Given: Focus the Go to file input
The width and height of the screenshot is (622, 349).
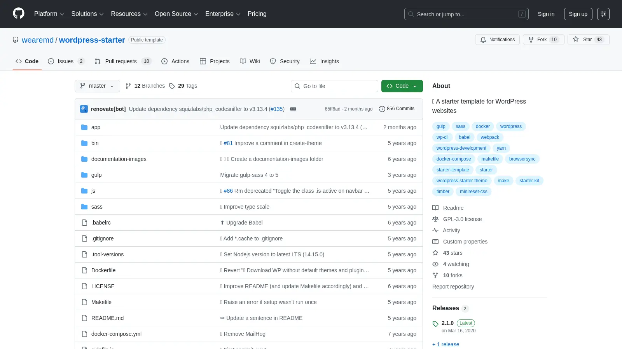Looking at the screenshot, I should [x=334, y=86].
